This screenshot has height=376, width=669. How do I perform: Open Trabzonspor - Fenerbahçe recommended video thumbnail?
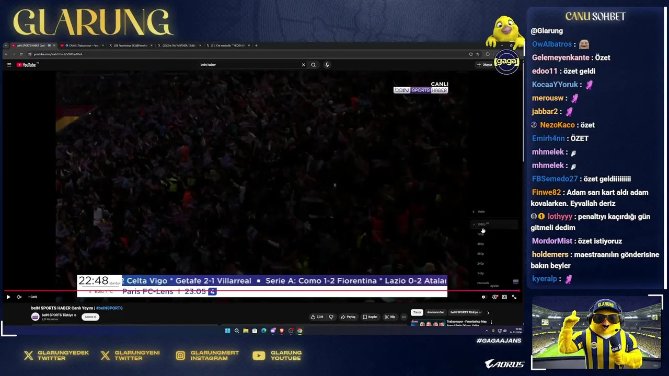pyautogui.click(x=428, y=323)
